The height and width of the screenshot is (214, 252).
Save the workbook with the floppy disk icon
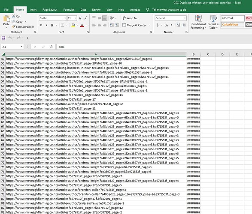3,38
